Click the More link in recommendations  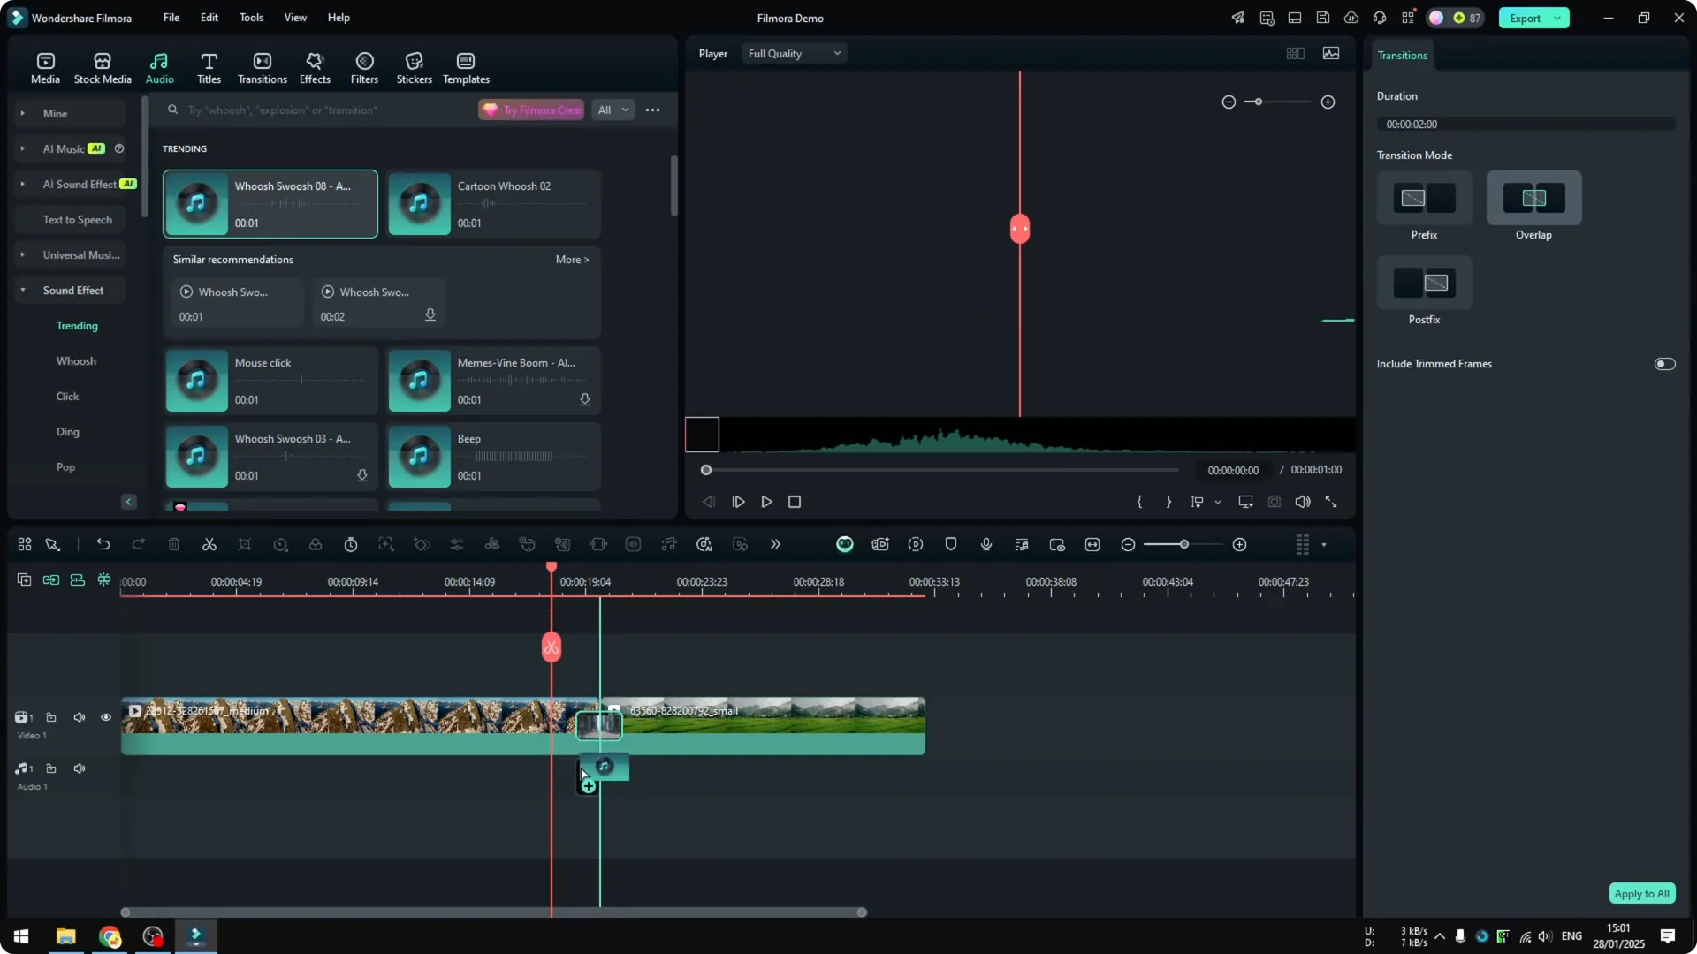tap(572, 260)
